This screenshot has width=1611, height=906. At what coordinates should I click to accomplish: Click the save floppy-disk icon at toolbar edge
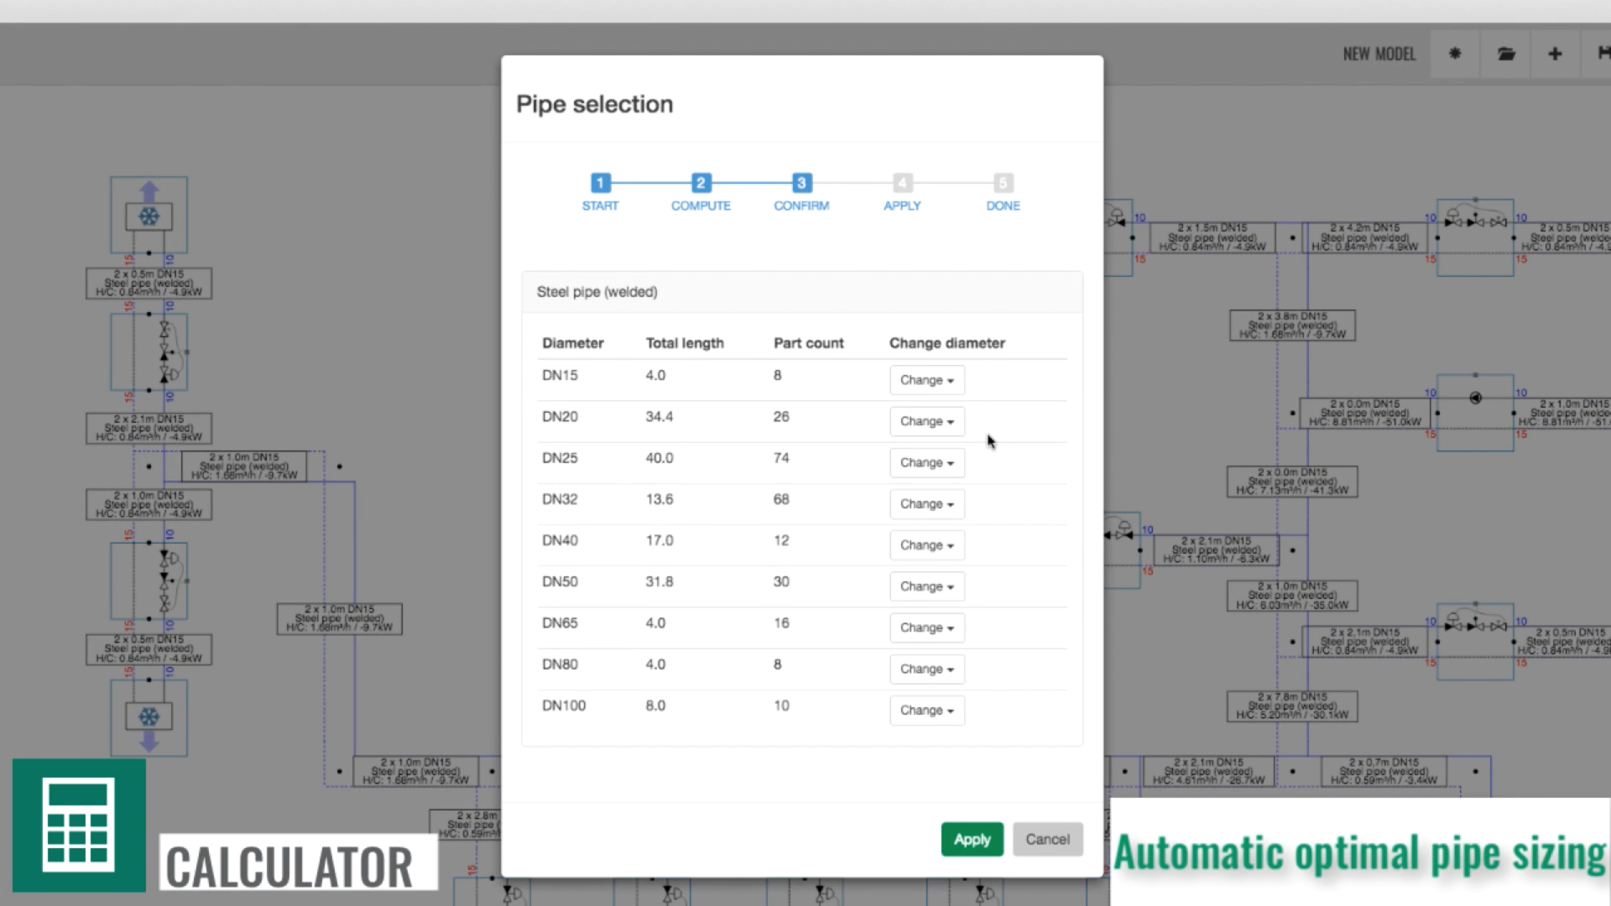tap(1603, 54)
